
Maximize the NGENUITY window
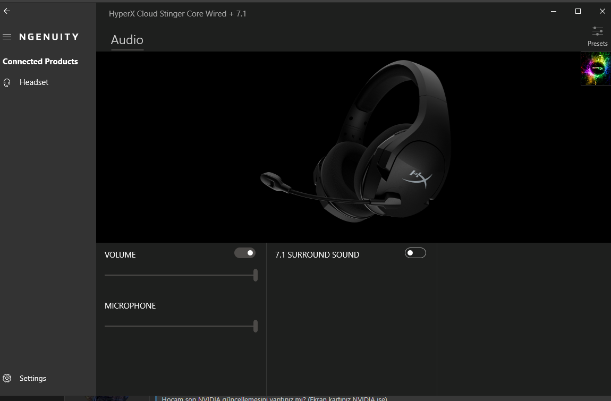578,11
